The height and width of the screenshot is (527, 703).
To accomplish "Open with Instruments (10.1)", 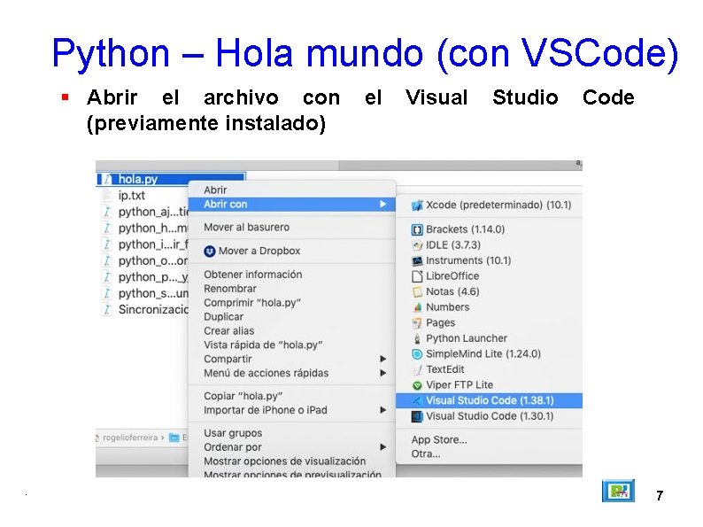I will tap(489, 260).
